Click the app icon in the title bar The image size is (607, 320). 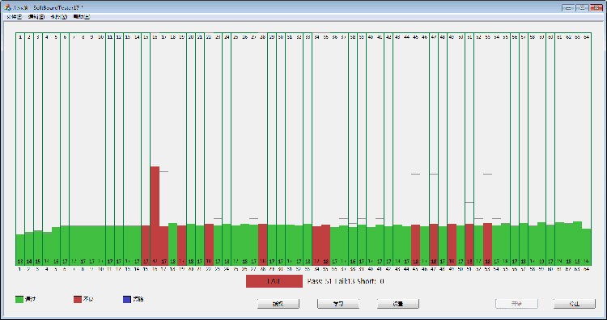pos(7,7)
